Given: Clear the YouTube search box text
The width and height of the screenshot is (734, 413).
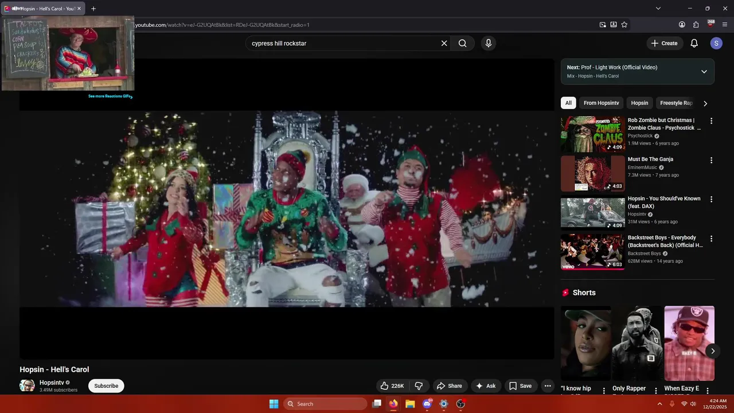Looking at the screenshot, I should tap(444, 43).
